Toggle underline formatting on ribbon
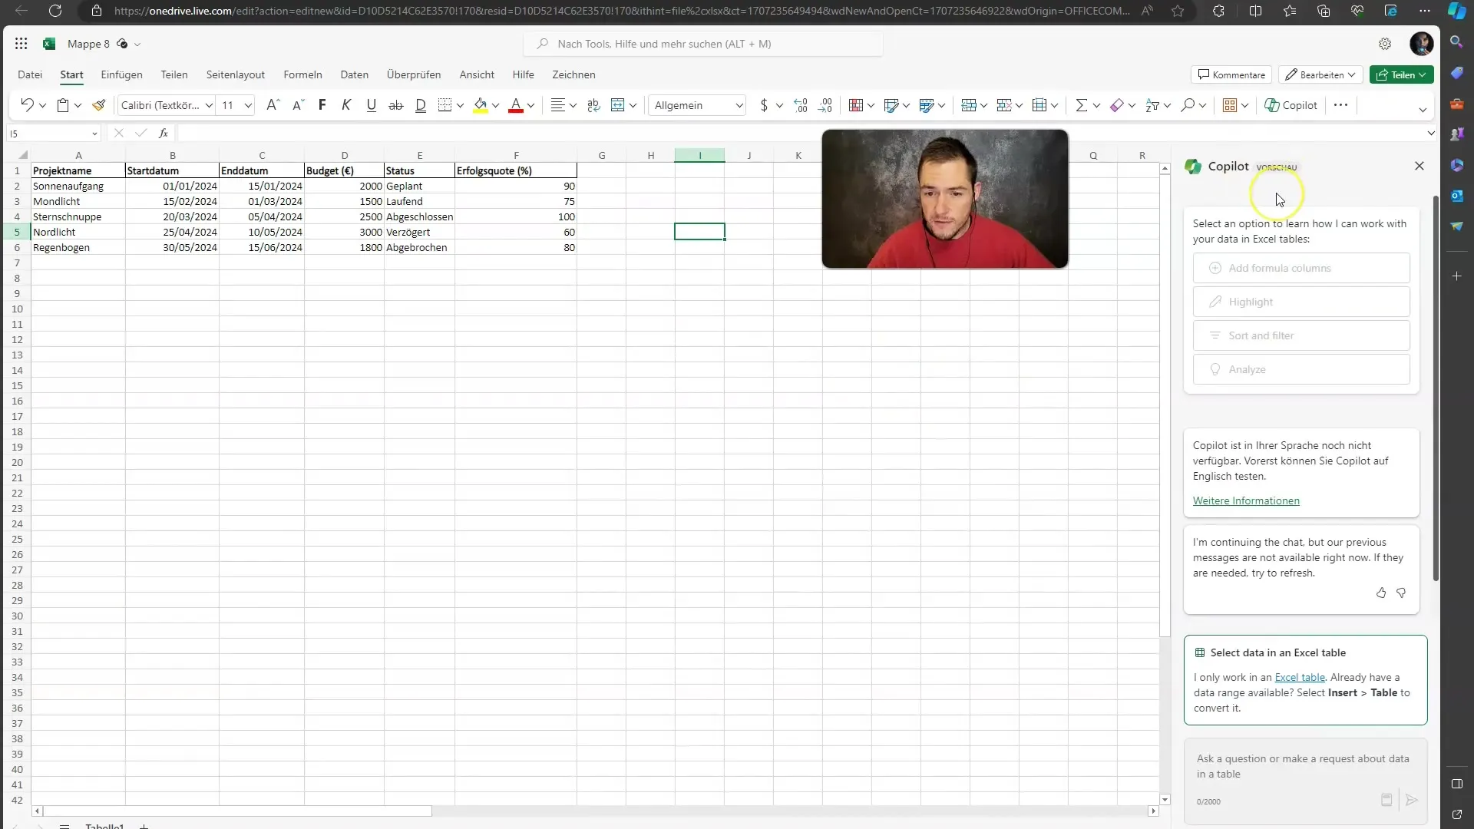1474x829 pixels. [x=371, y=105]
